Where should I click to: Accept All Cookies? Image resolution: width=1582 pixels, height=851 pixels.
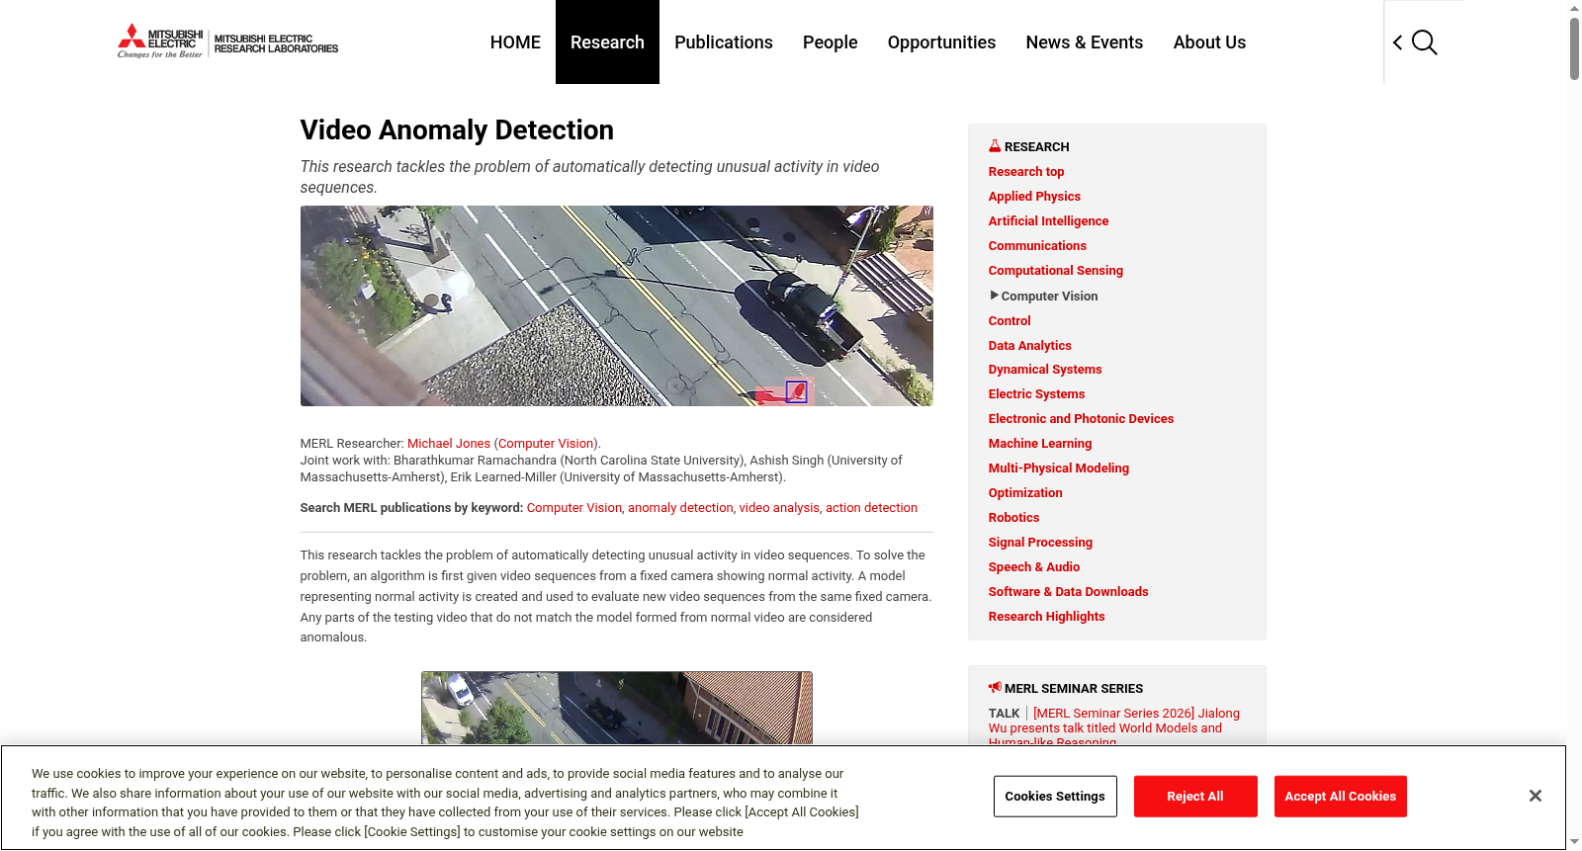point(1341,797)
